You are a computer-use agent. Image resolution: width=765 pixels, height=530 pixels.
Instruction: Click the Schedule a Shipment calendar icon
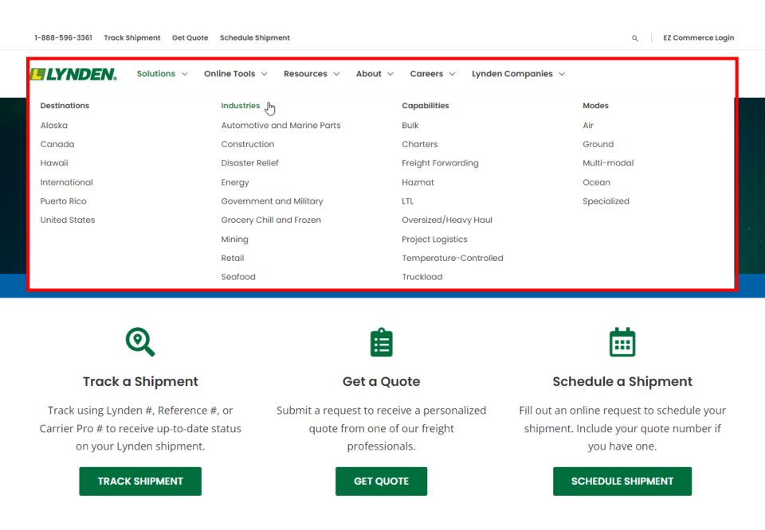coord(622,342)
